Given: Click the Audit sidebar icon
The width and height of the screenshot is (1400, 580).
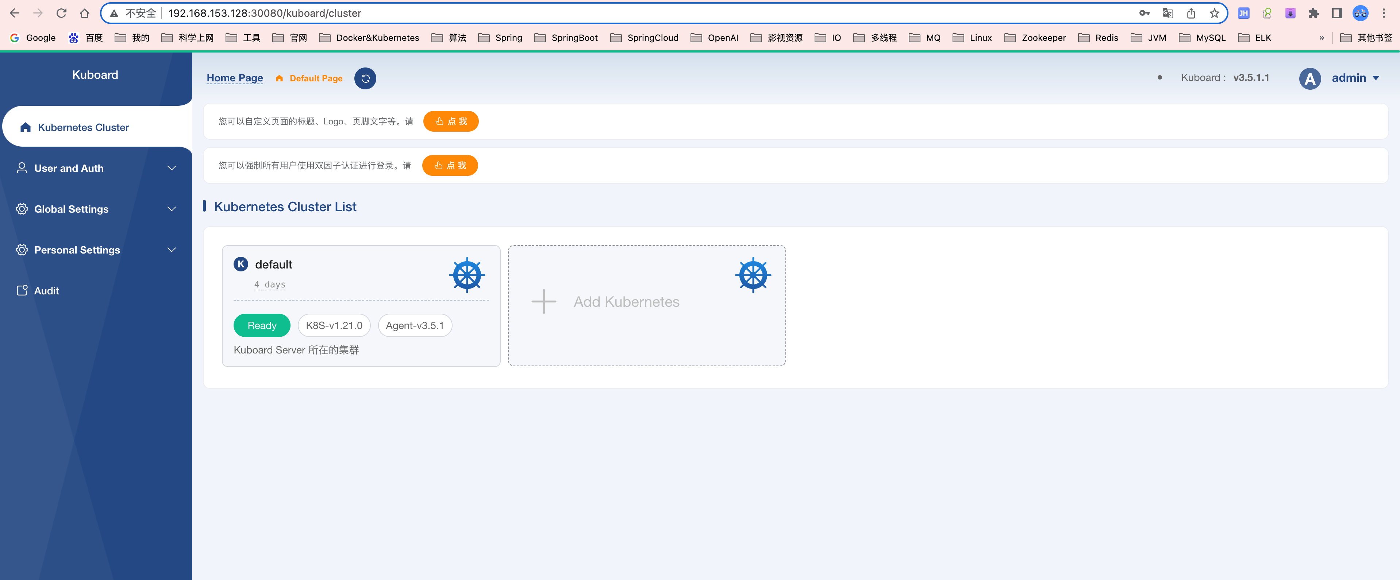Looking at the screenshot, I should 22,290.
